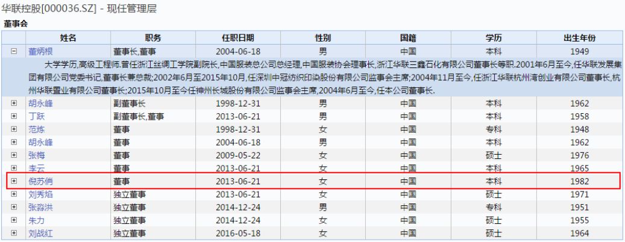The height and width of the screenshot is (242, 625).
Task: Open the 张梅 name link
Action: click(x=36, y=155)
